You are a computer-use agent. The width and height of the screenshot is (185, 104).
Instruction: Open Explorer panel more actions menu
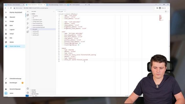[x=54, y=12]
